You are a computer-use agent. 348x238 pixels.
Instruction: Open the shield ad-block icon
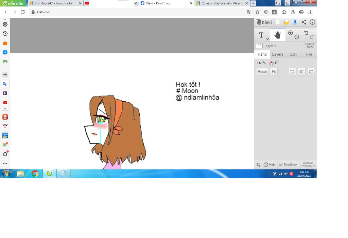[266, 12]
